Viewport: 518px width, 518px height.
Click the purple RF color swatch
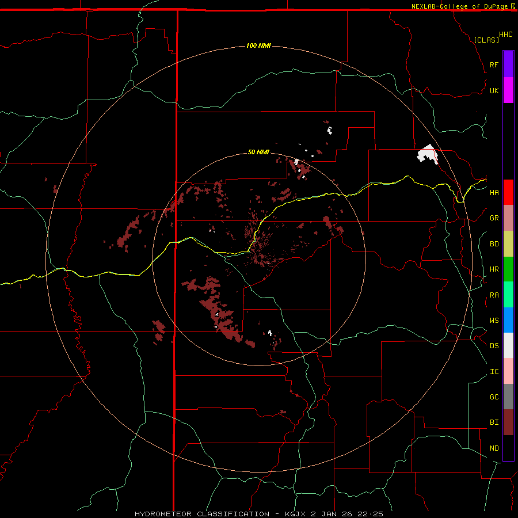tap(508, 64)
